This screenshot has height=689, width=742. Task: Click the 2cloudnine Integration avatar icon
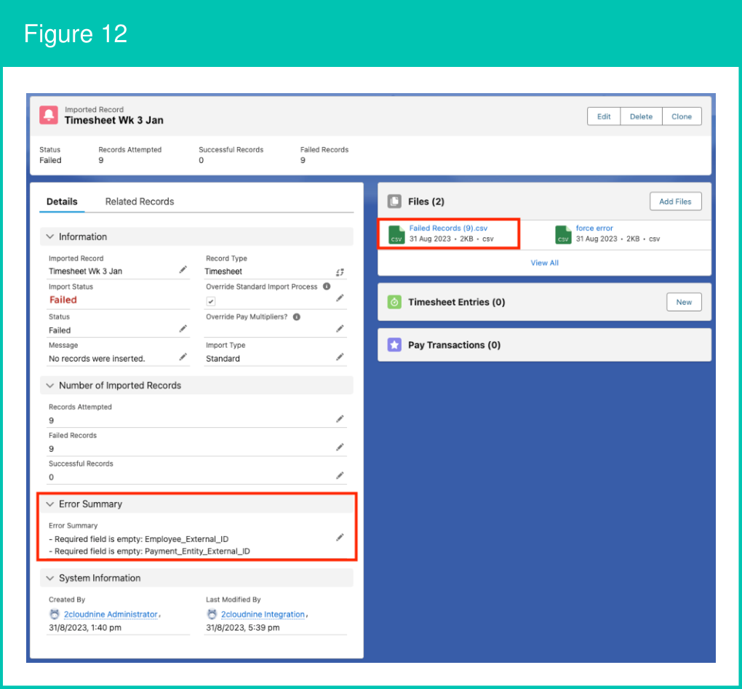coord(212,614)
